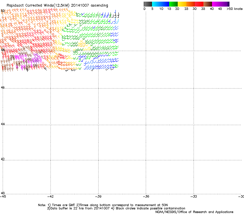Click the yellow 20-25 knots color band
This screenshot has height=214, width=244.
pos(182,4)
